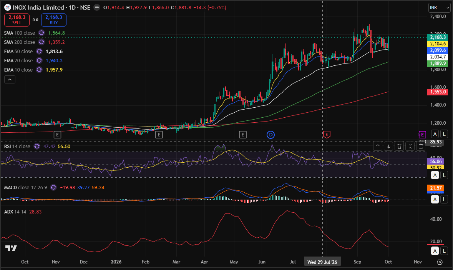Image resolution: width=453 pixels, height=270 pixels.
Task: Select the MACD close 12 26 9 label
Action: (x=25, y=188)
